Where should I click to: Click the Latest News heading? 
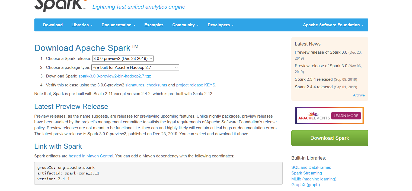tap(308, 44)
